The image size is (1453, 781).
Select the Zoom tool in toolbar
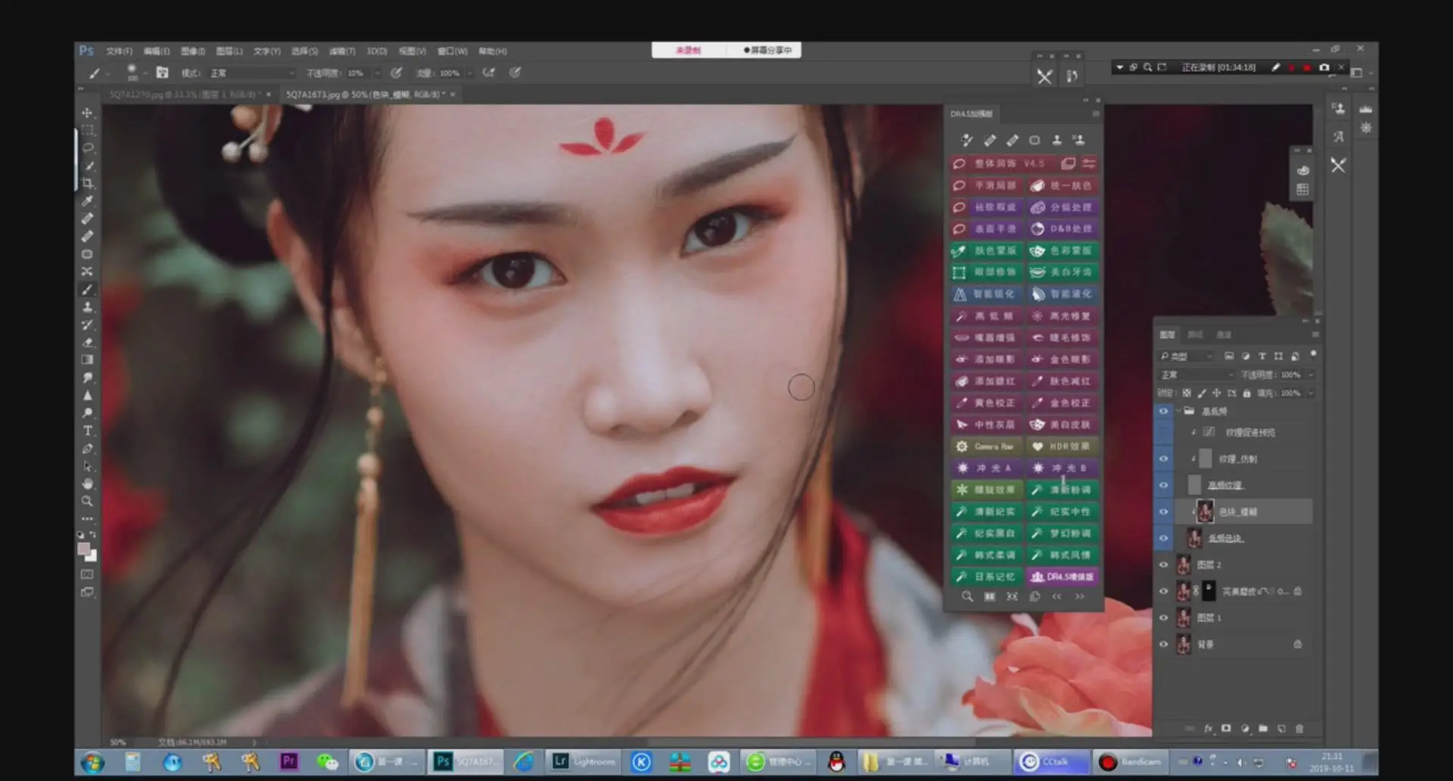click(87, 501)
